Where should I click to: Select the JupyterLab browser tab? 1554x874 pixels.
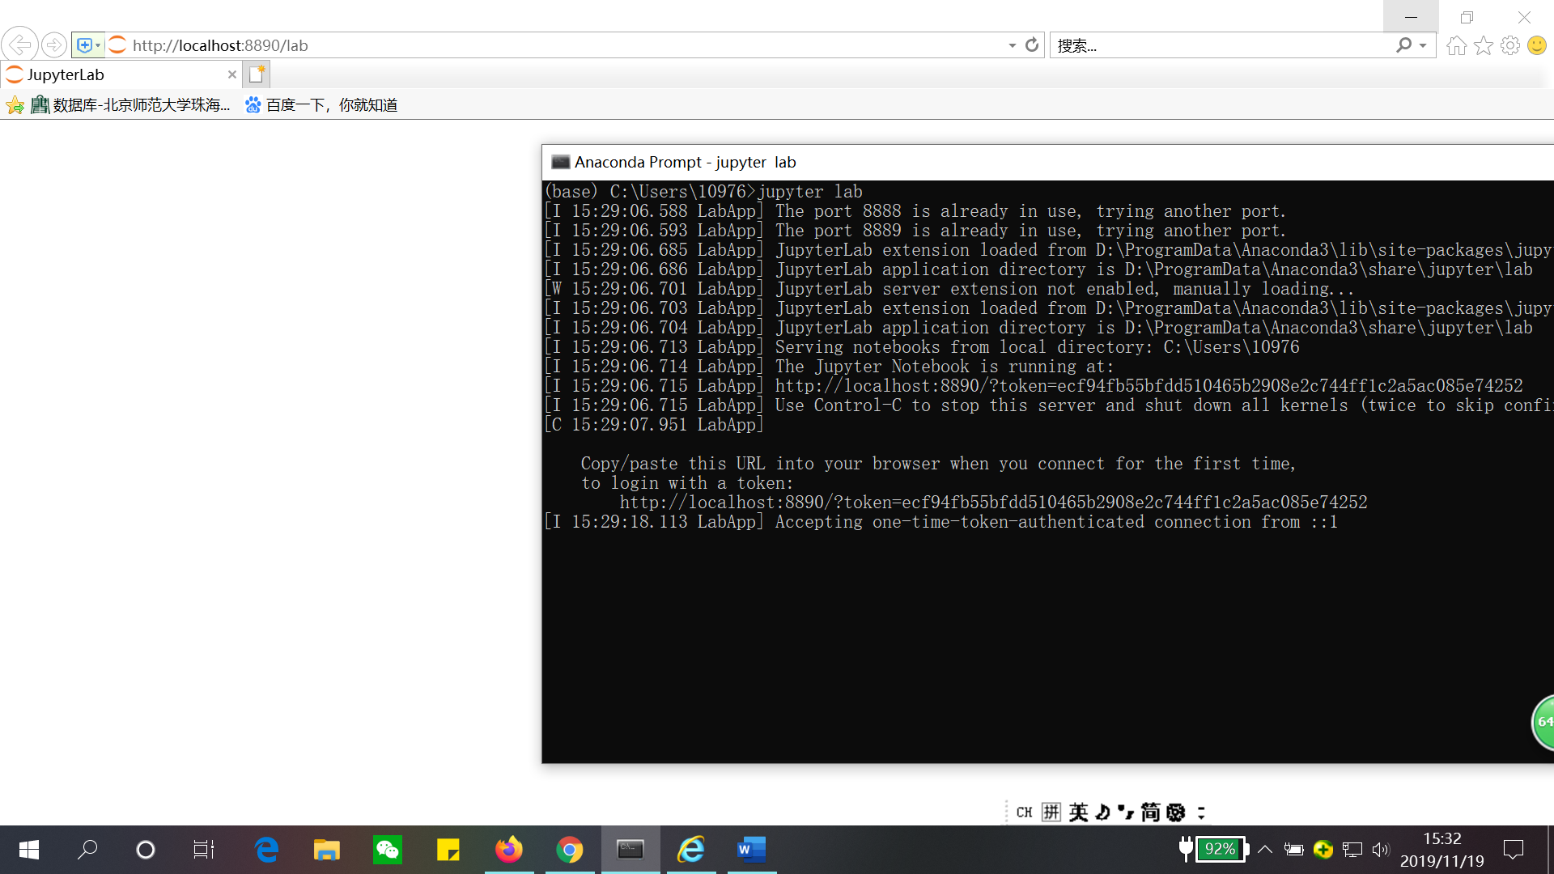coord(121,74)
